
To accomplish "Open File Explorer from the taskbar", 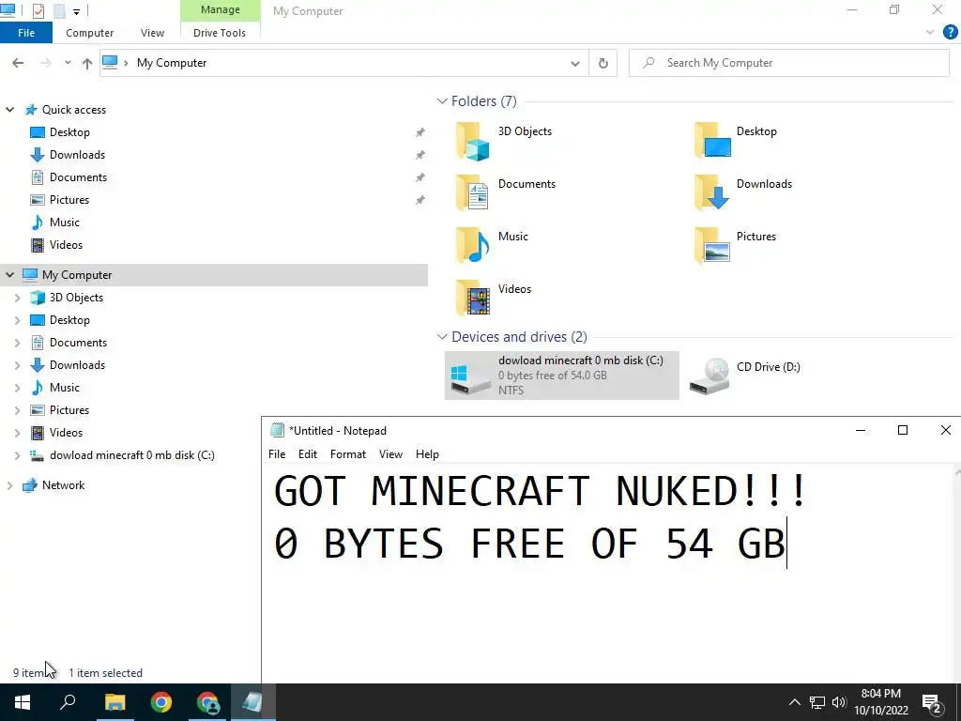I will 114,702.
